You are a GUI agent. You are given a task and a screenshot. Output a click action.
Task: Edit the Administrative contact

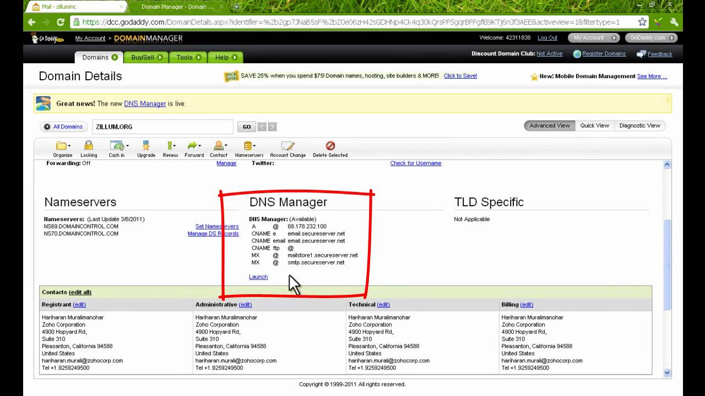pyautogui.click(x=245, y=305)
